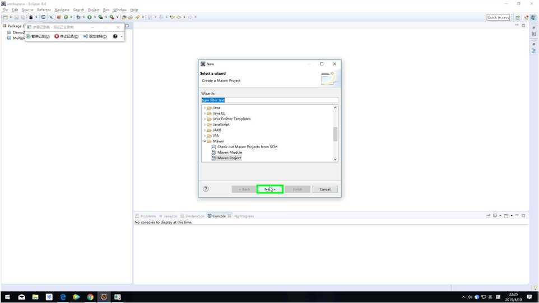Click the red stop-recording button in Steps Recorder
Viewport: 539px width, 303px height.
click(66, 36)
